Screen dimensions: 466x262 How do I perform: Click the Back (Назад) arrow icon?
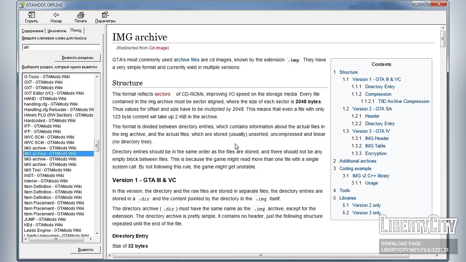coord(56,16)
